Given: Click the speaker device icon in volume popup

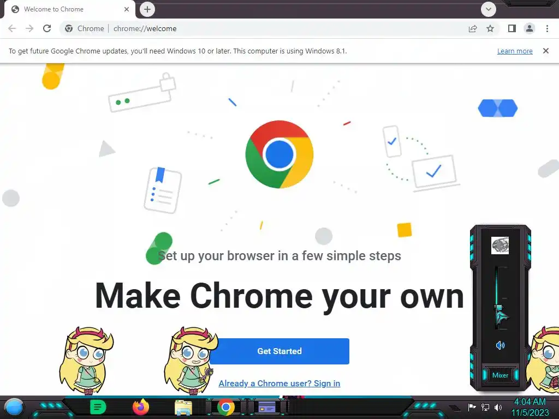Looking at the screenshot, I should [500, 246].
